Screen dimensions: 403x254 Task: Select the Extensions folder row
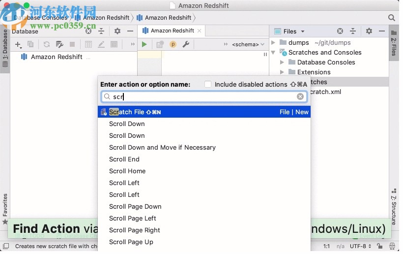click(329, 72)
